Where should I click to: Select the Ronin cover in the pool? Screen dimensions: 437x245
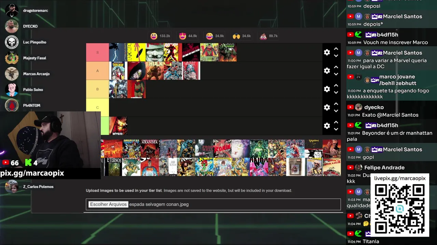[x=222, y=149]
